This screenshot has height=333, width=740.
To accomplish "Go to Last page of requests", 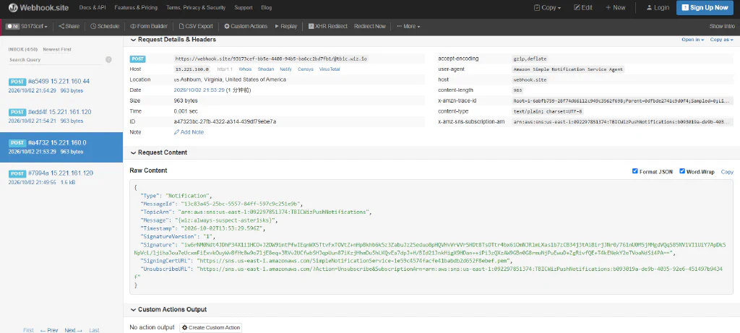I will point(95,330).
